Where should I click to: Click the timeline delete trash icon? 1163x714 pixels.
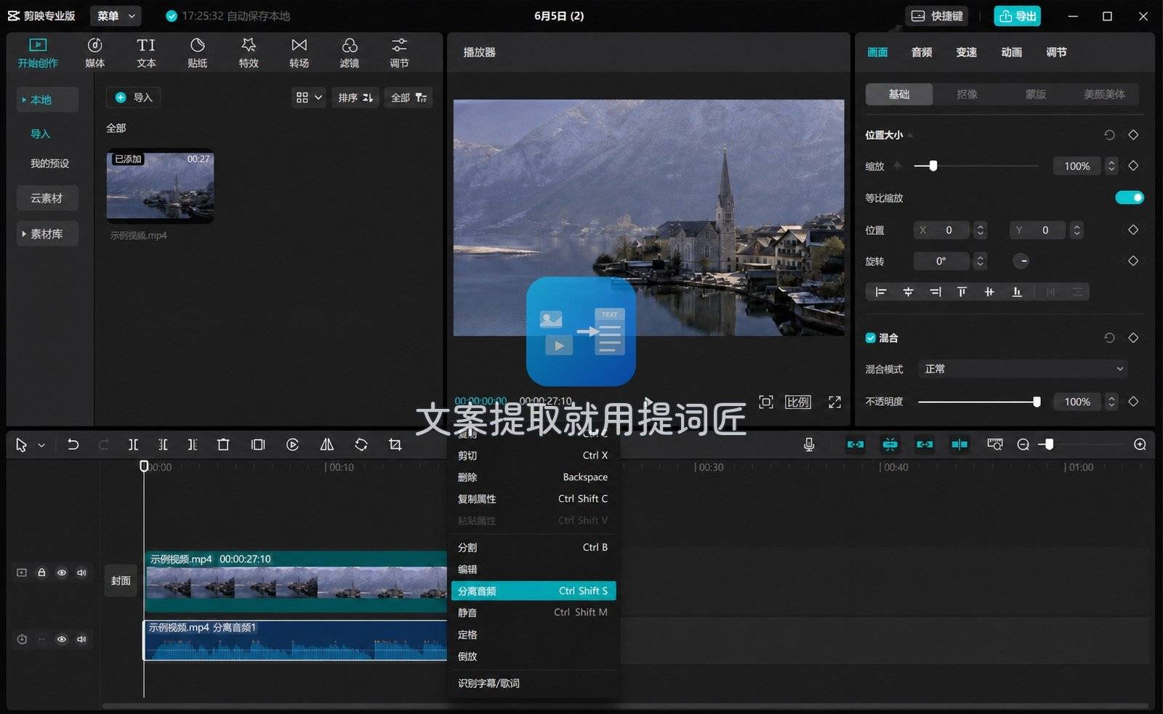[x=223, y=445]
